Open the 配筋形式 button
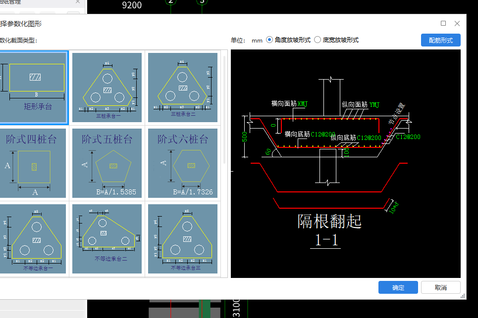The image size is (478, 318). point(440,40)
